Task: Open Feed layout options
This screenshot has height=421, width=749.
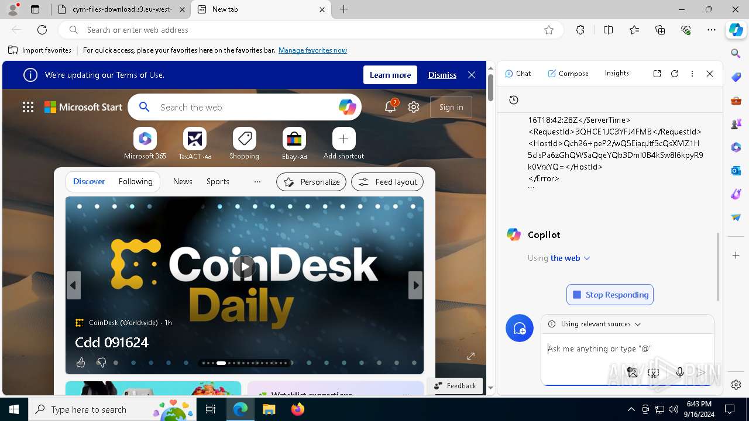Action: [387, 182]
